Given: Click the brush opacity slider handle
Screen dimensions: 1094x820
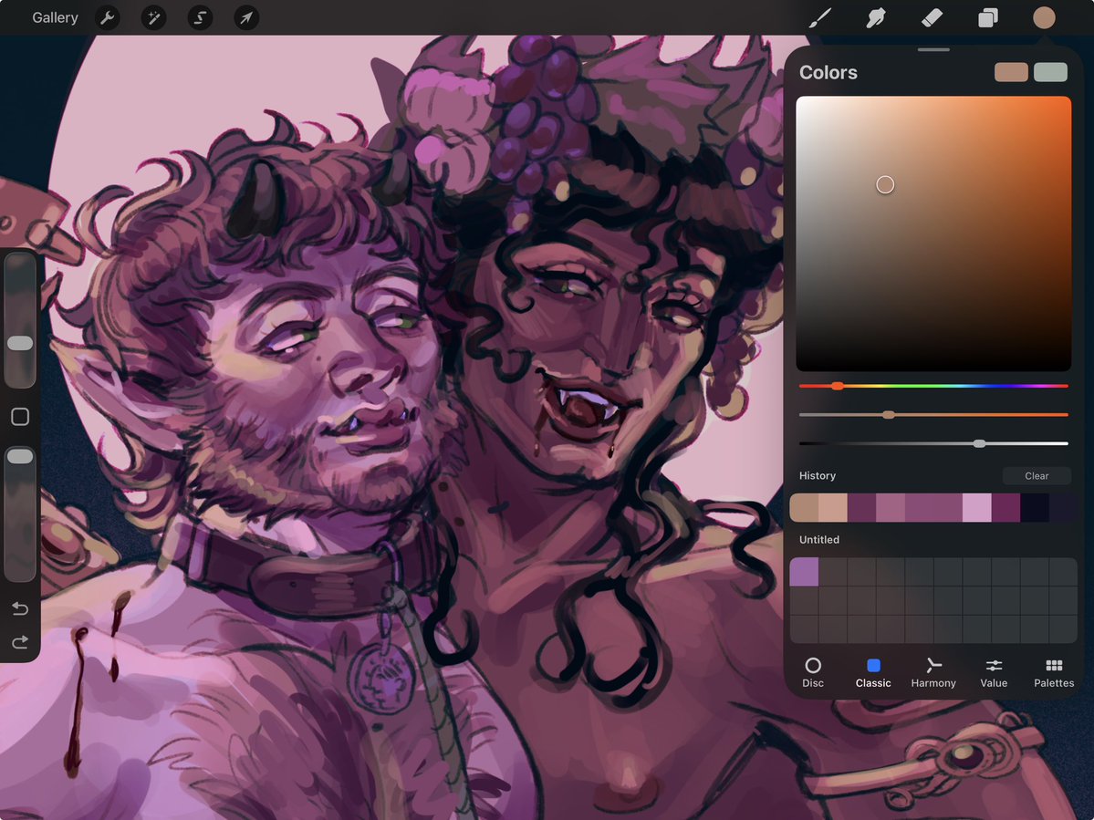Looking at the screenshot, I should pyautogui.click(x=20, y=456).
